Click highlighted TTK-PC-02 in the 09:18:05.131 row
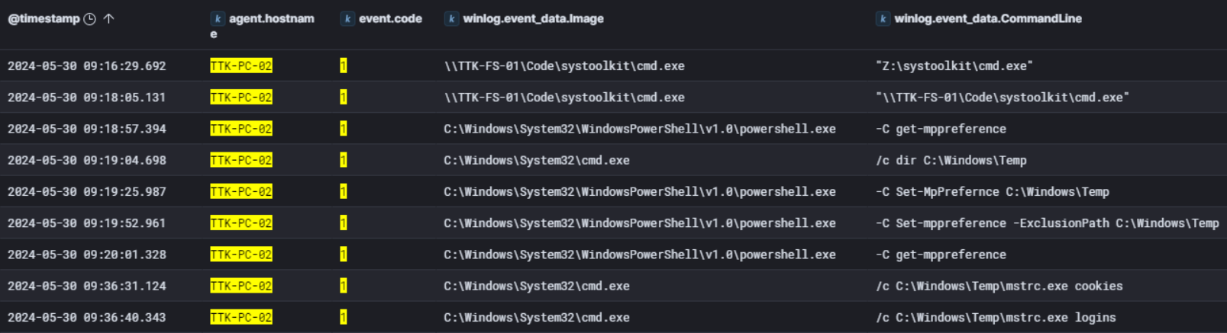 tap(241, 98)
